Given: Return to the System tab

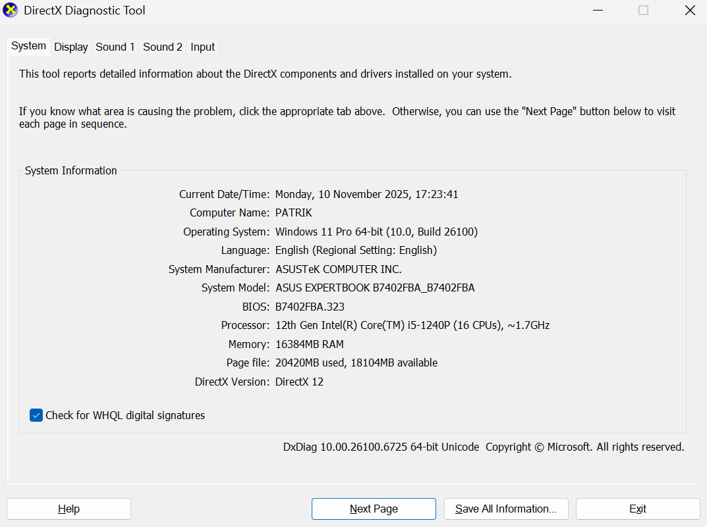Looking at the screenshot, I should coord(28,46).
